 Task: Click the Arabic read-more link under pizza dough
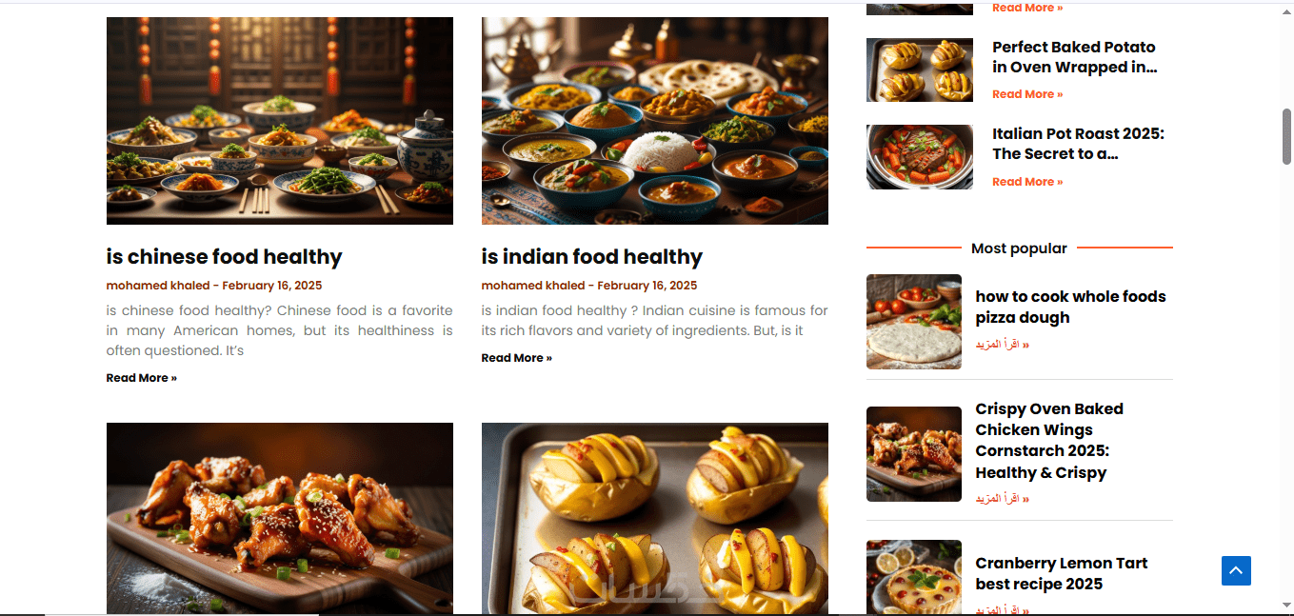pos(1002,345)
